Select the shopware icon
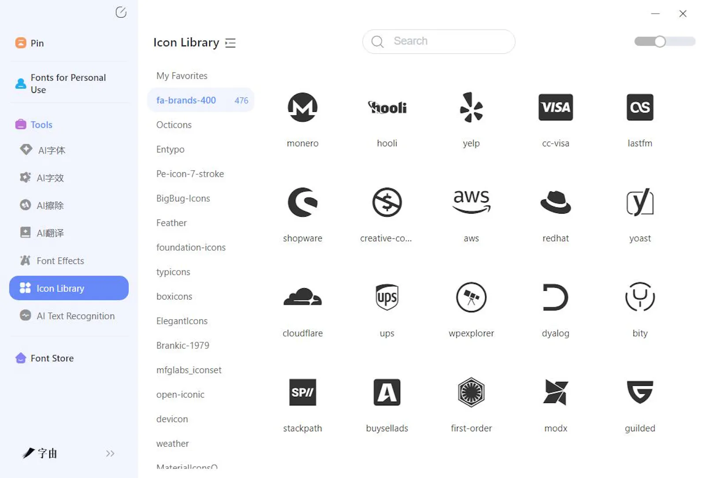Screen dimensions: 705x478 [302, 202]
